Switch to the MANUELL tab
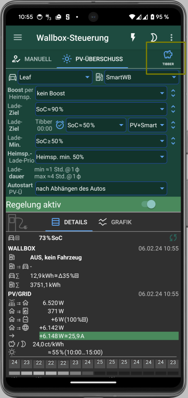This screenshot has width=188, height=398. 32,59
